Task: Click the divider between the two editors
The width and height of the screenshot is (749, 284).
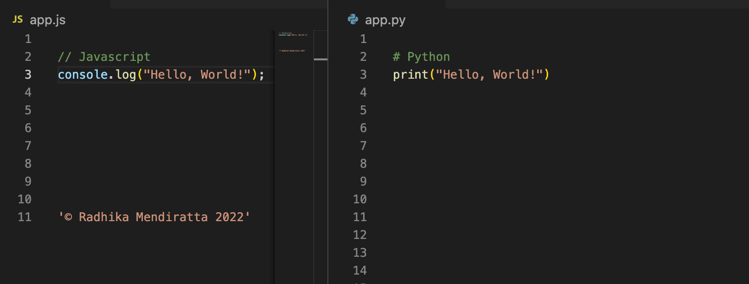Action: [328, 148]
